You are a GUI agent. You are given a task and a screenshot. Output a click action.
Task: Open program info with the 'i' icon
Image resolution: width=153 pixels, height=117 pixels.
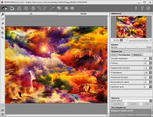tap(135, 8)
